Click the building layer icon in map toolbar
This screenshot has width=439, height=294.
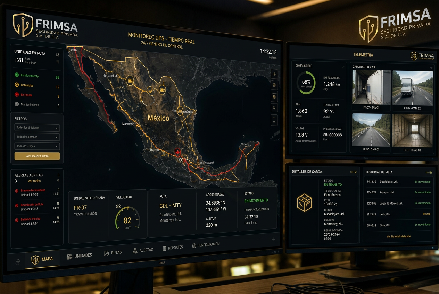point(274,96)
